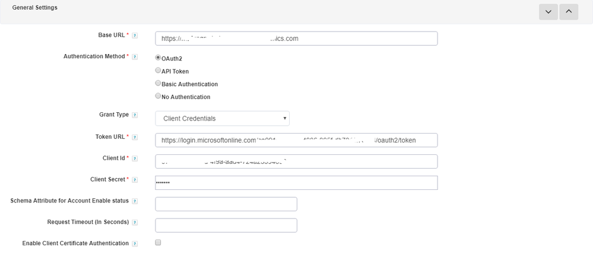Choose API Token authentication option
Viewport: 593px width, 260px height.
coord(158,71)
